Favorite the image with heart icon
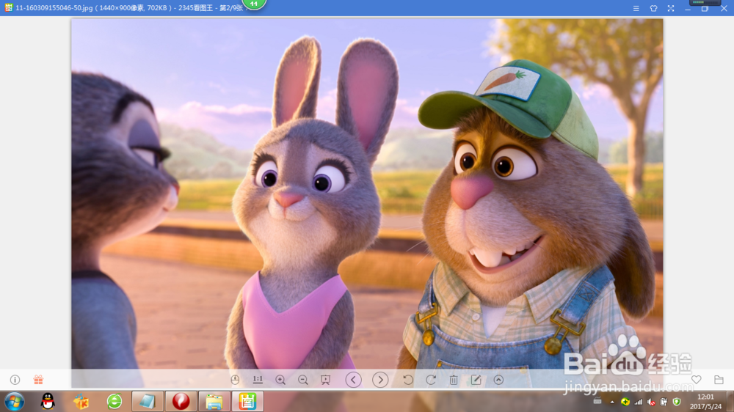Screen dimensions: 734x412 coord(697,380)
